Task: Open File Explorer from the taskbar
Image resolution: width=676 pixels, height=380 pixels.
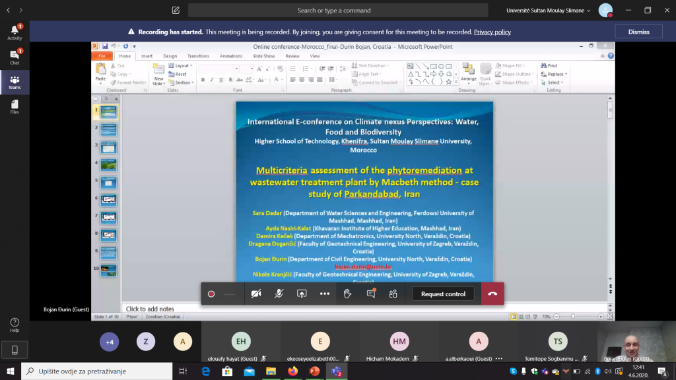Action: point(271,371)
